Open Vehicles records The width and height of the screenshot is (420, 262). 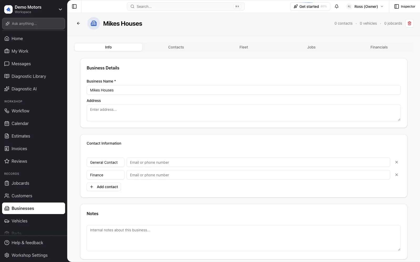click(34, 221)
